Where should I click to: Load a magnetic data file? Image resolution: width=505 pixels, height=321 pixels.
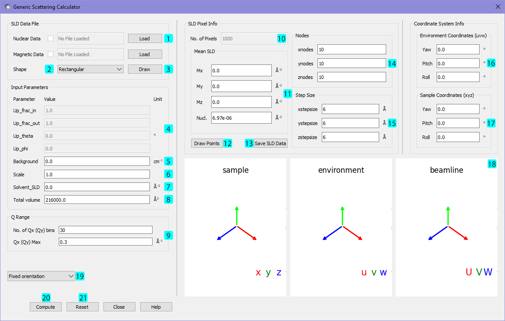pos(145,54)
